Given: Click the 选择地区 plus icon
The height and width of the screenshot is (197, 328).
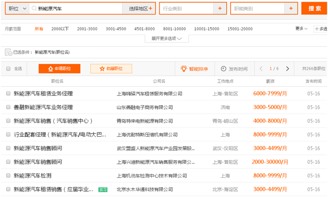Looking at the screenshot, I should [150, 8].
